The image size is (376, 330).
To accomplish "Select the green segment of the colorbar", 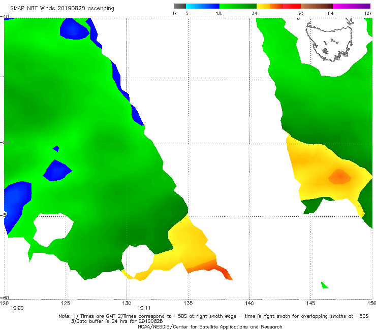I will (x=238, y=6).
